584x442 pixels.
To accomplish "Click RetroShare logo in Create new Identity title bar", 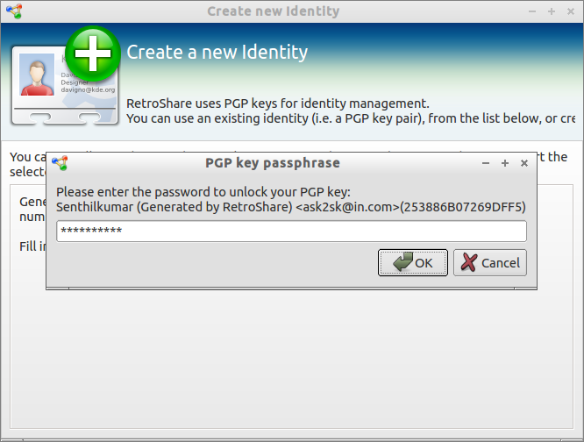I will (x=14, y=11).
